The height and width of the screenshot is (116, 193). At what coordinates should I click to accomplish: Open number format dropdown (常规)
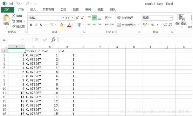171,18
